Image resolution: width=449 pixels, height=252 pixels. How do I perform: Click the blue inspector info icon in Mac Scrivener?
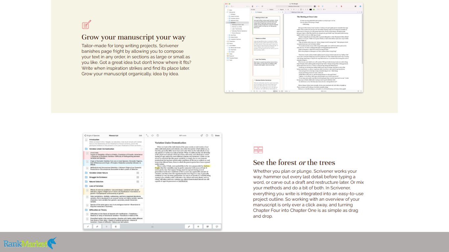(x=360, y=6)
